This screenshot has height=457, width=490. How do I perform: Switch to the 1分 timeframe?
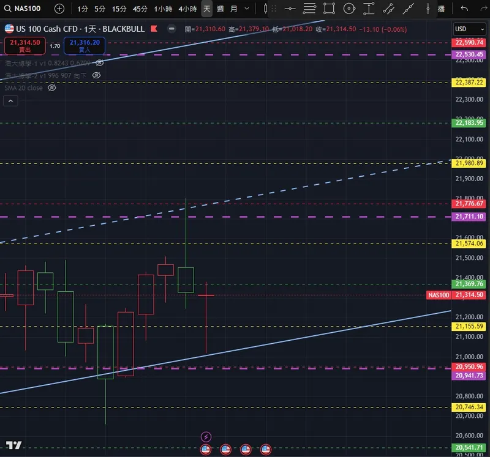[83, 9]
